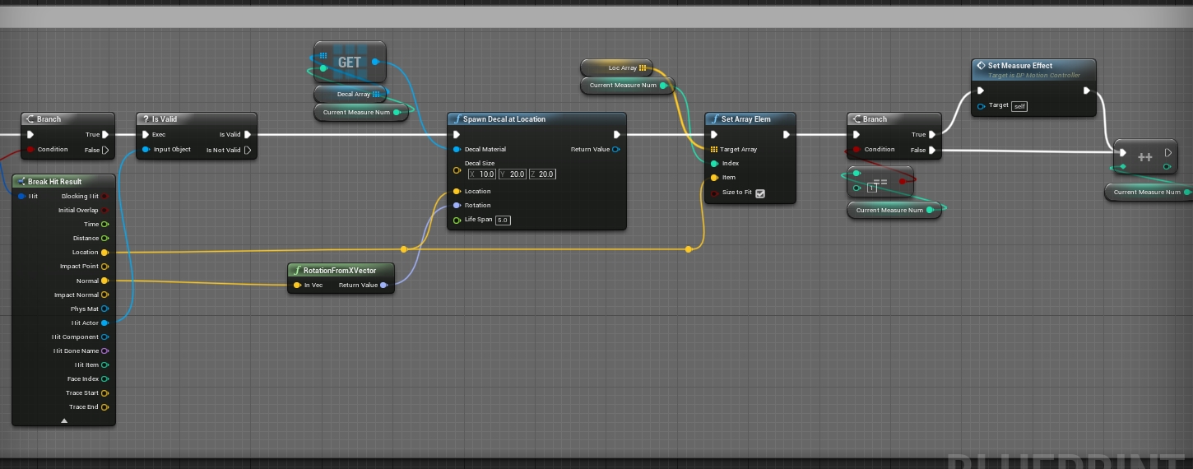Edit the Decal Size X value
1193x469 pixels.
tap(482, 174)
